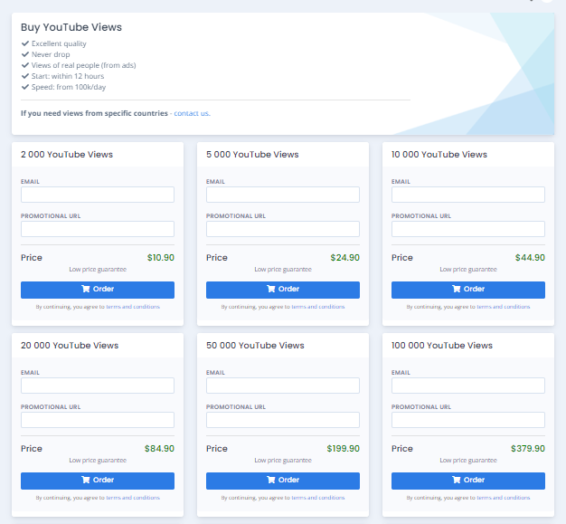
Task: Click the checkmark icon beside Excellent quality
Action: (25, 43)
